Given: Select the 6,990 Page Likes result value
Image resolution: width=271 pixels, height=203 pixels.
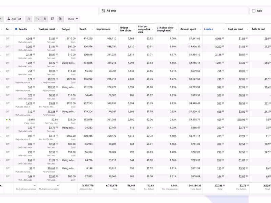Looking at the screenshot, I should click(32, 119).
